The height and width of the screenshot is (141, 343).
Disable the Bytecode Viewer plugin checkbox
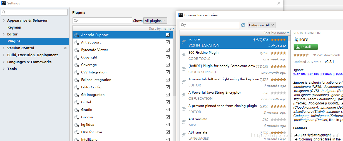168,50
